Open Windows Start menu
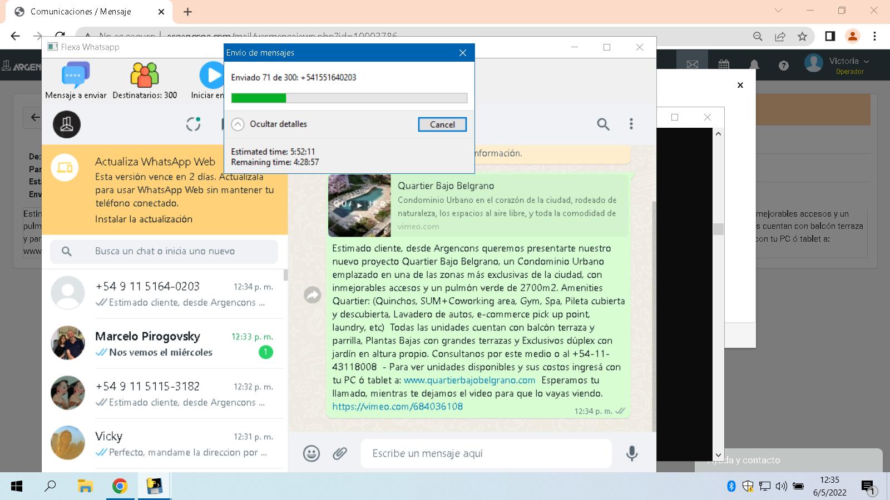Viewport: 890px width, 500px height. click(x=17, y=487)
